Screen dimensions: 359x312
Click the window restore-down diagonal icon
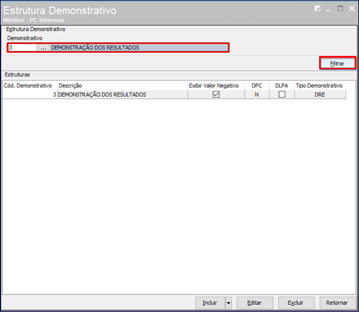click(x=317, y=8)
